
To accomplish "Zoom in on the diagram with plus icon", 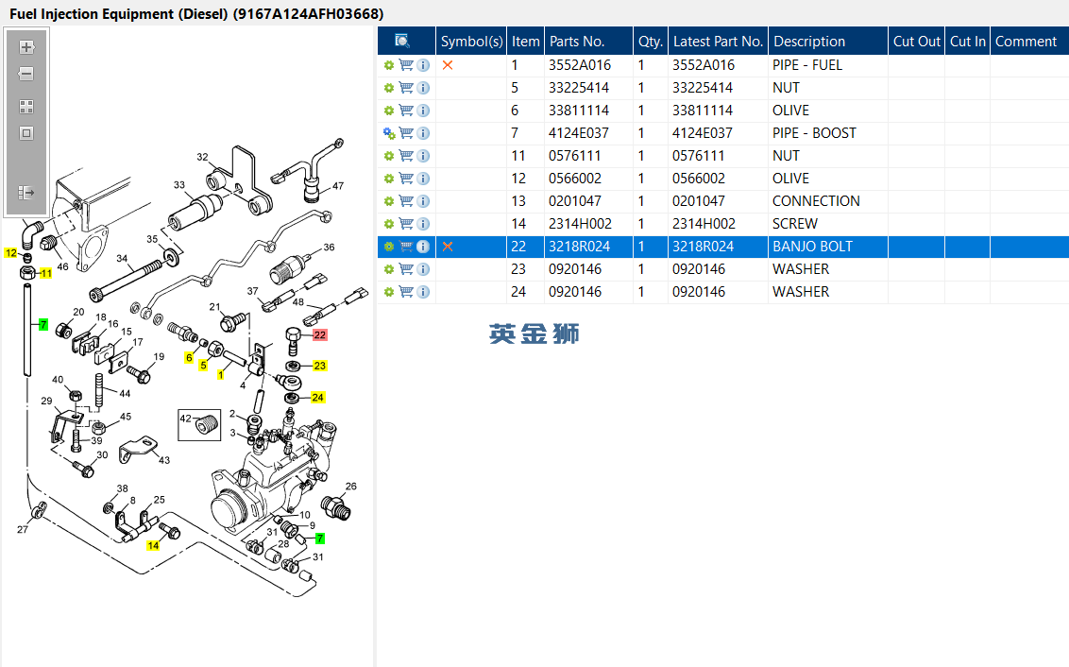I will tap(25, 47).
